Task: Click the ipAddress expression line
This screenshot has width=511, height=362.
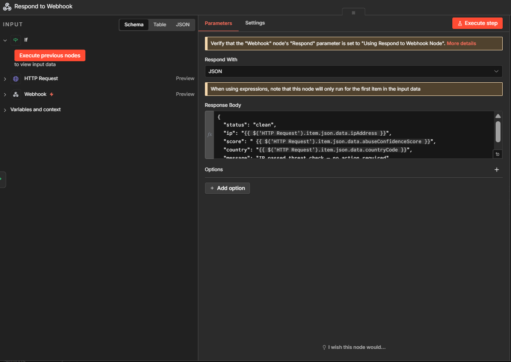Action: [x=307, y=133]
